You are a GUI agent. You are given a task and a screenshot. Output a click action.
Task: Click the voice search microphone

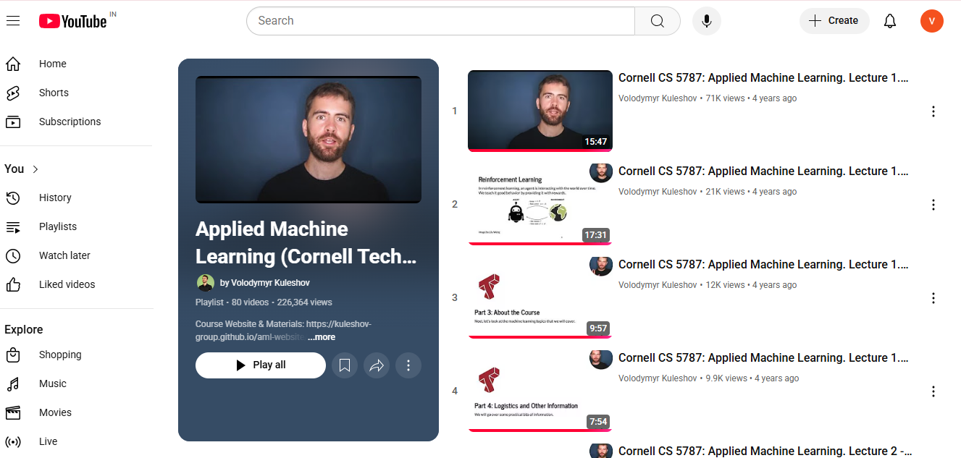tap(706, 21)
